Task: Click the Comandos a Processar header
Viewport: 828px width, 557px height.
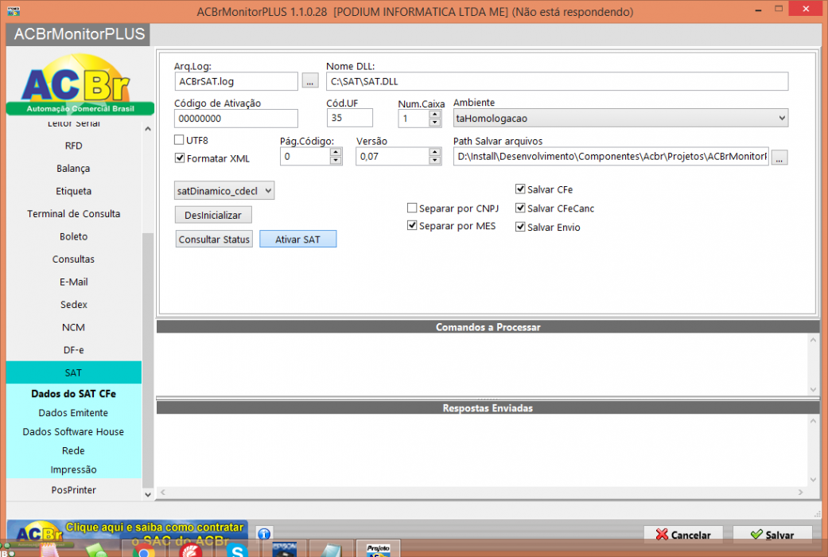Action: [488, 327]
